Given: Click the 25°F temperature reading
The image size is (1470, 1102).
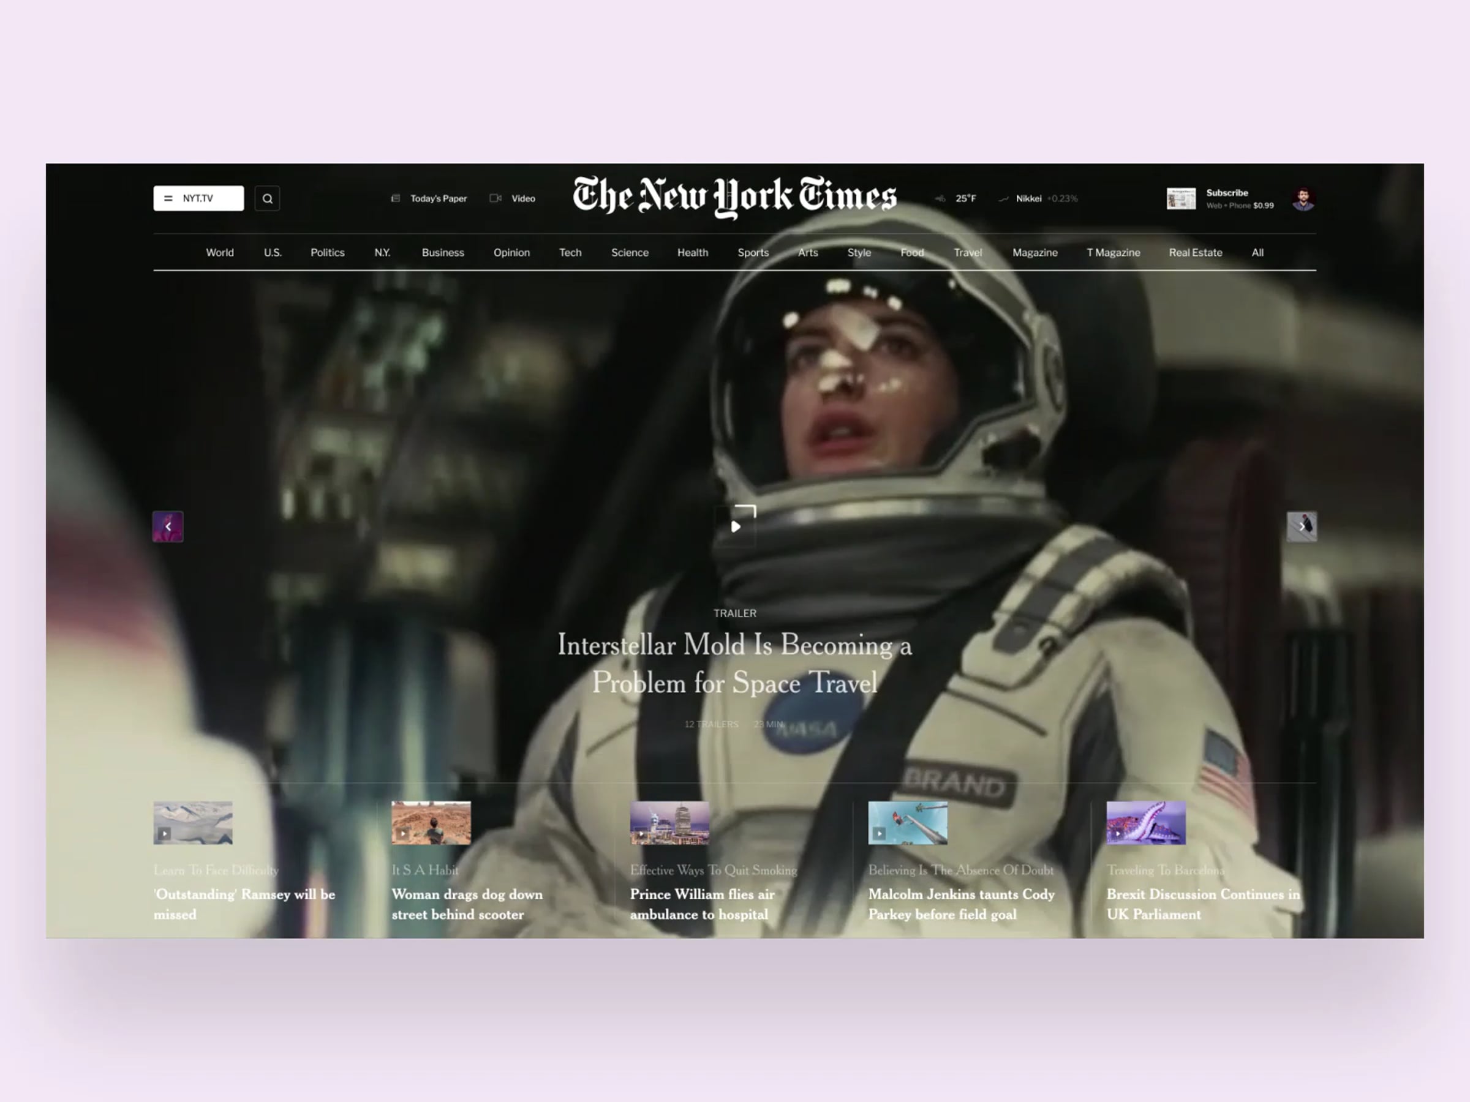Looking at the screenshot, I should [x=965, y=198].
